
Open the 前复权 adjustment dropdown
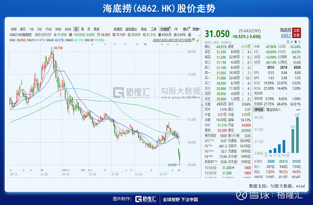(118, 29)
